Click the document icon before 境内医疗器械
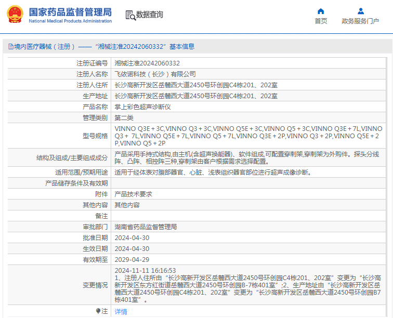Image resolution: width=393 pixels, height=318 pixels. 11,46
